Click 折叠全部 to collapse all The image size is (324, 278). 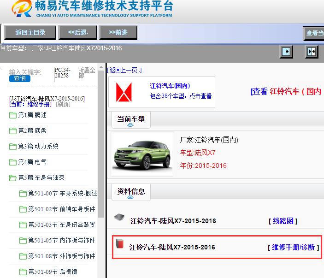pos(87,73)
